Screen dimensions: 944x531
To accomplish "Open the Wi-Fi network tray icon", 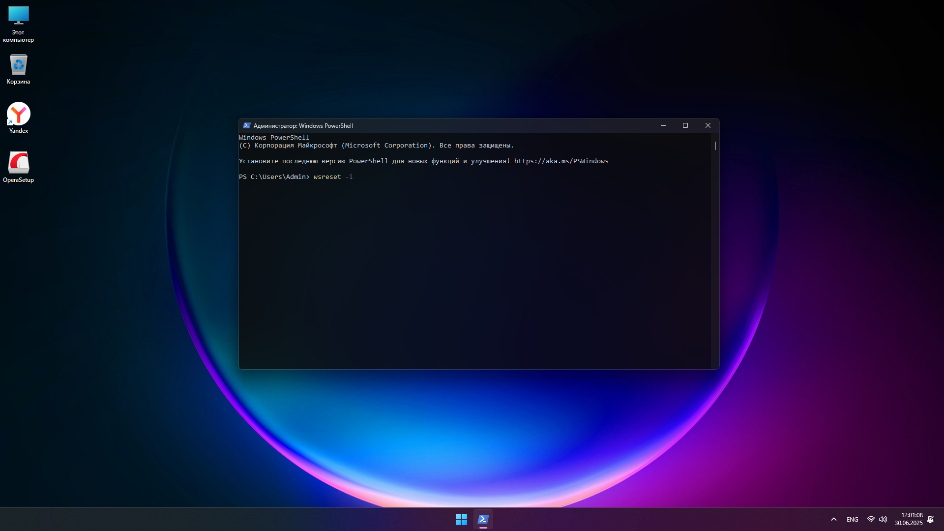I will (871, 519).
